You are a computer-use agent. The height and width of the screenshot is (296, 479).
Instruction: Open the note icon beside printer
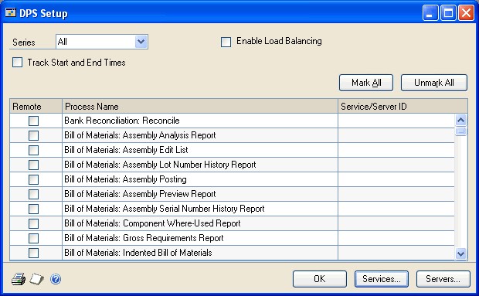[x=36, y=279]
